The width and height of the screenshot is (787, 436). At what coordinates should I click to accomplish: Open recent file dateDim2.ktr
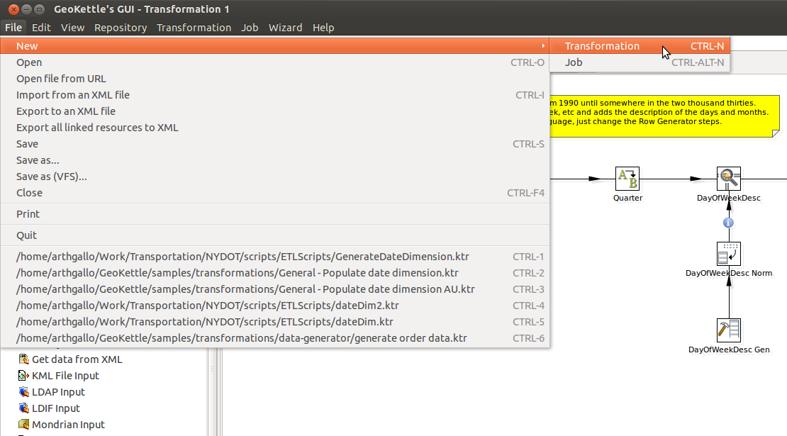(274, 306)
